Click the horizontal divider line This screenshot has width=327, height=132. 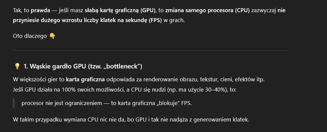coord(151,50)
